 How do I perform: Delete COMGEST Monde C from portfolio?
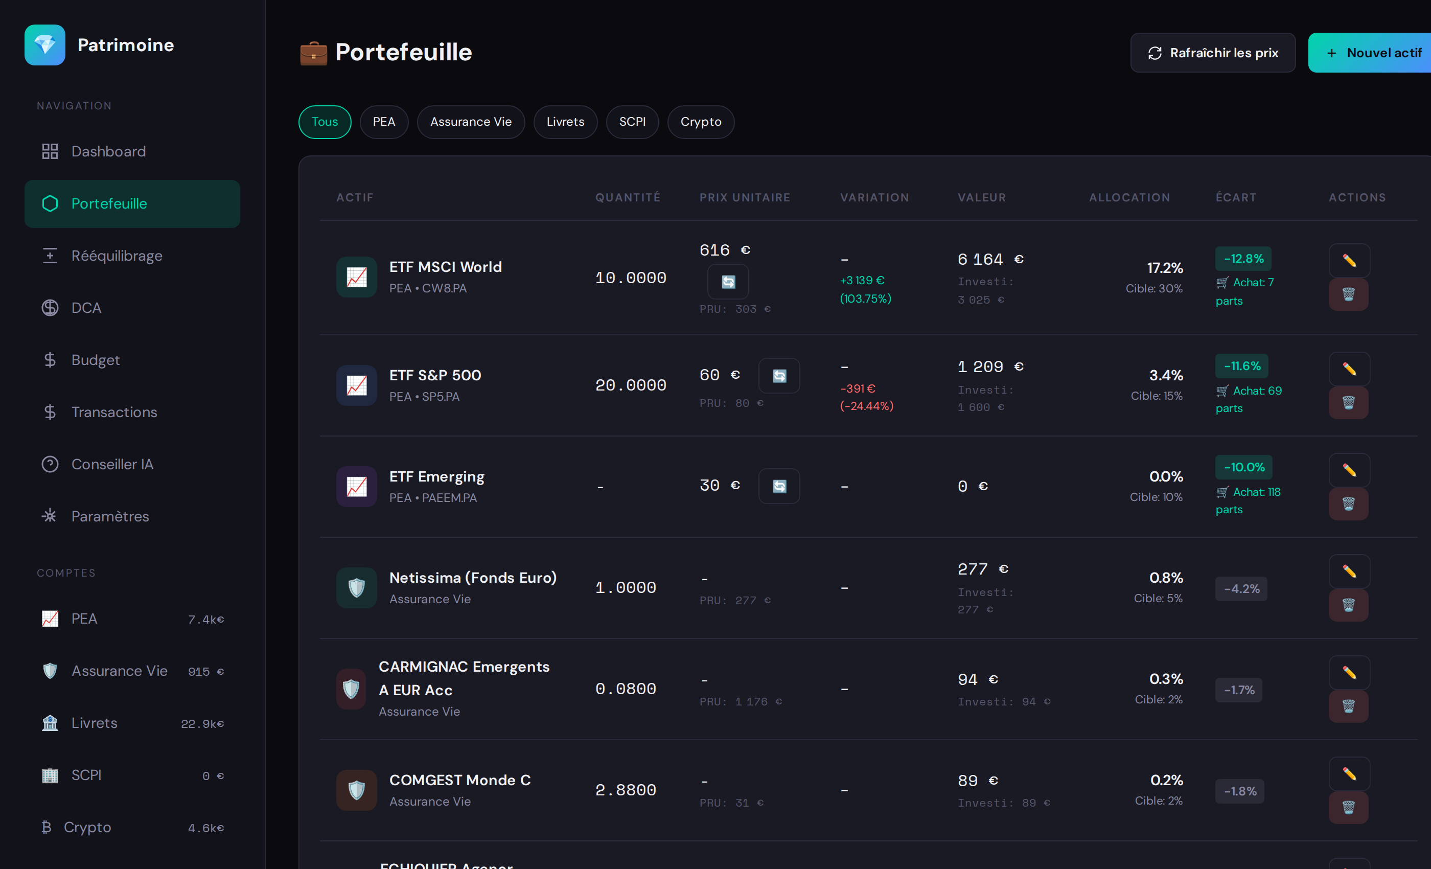[x=1349, y=807]
